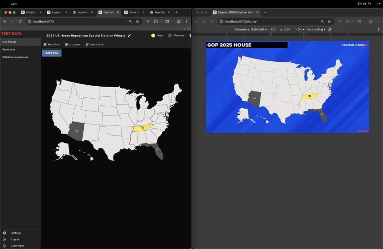Go back in left browser window
Screen dimensions: 383x249
[x=5, y=22]
